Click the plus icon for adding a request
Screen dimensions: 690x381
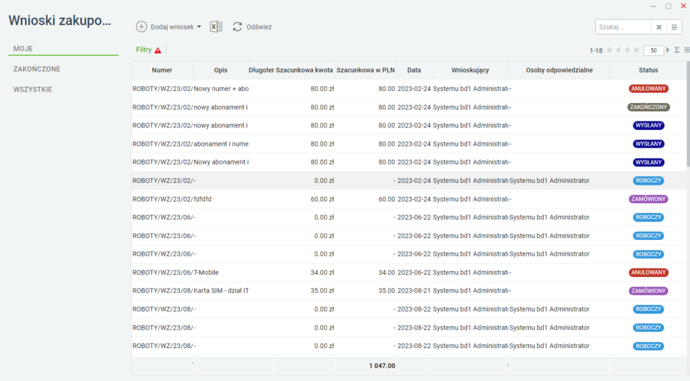pyautogui.click(x=142, y=27)
